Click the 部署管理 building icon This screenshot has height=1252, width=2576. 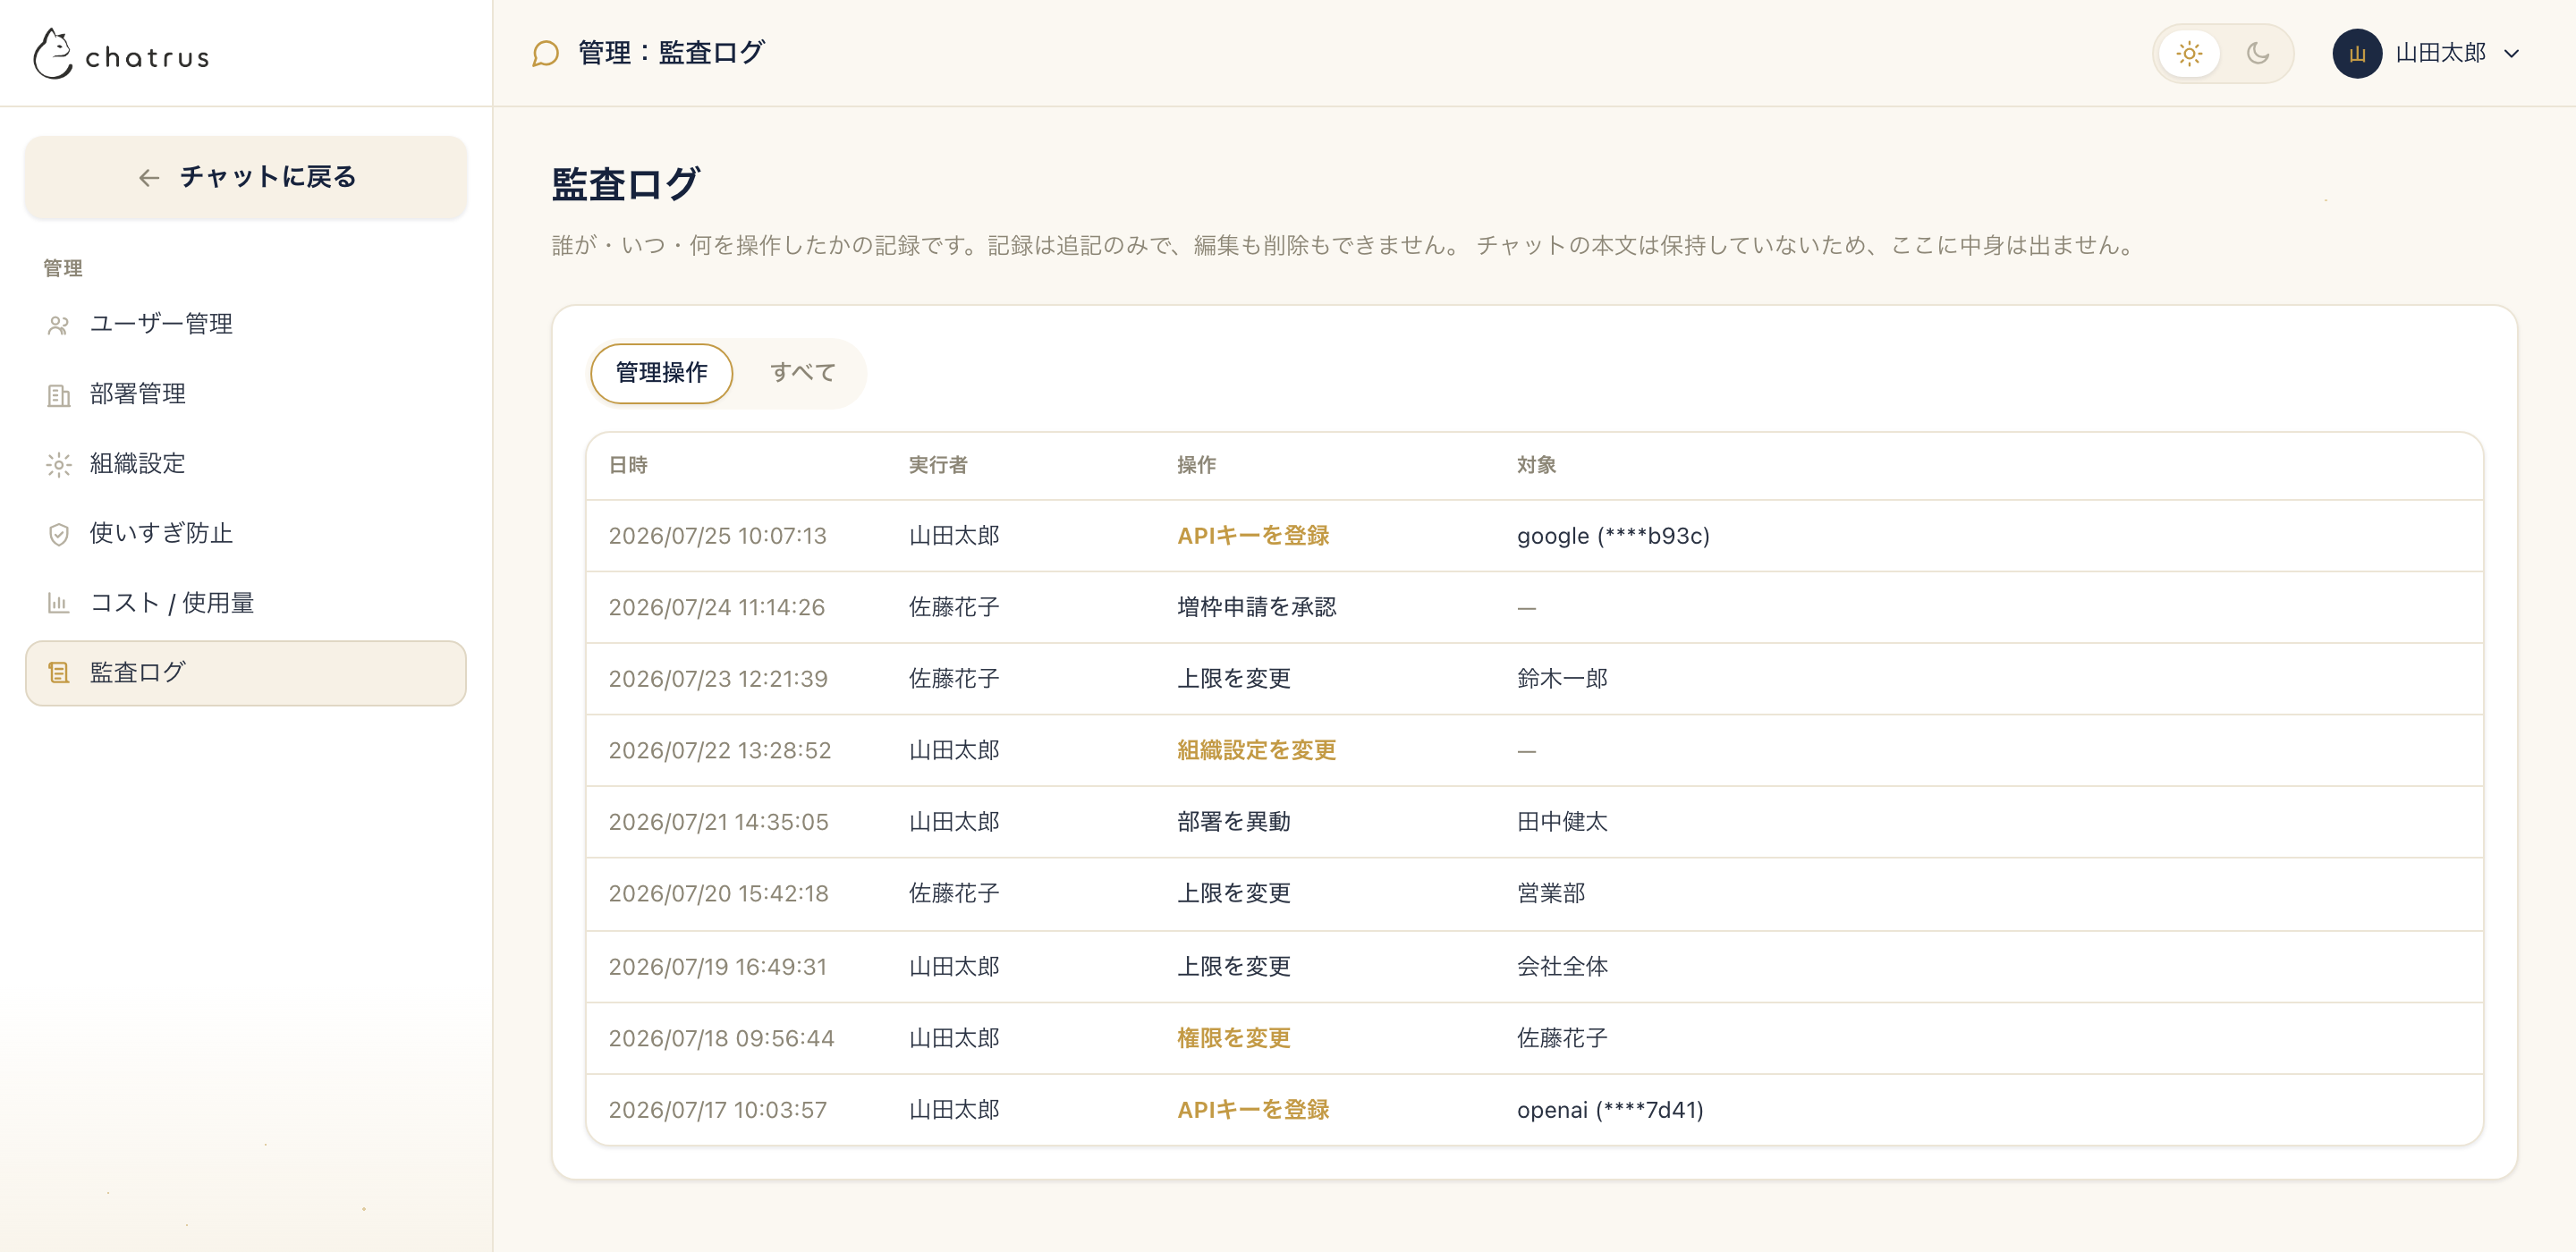point(58,395)
